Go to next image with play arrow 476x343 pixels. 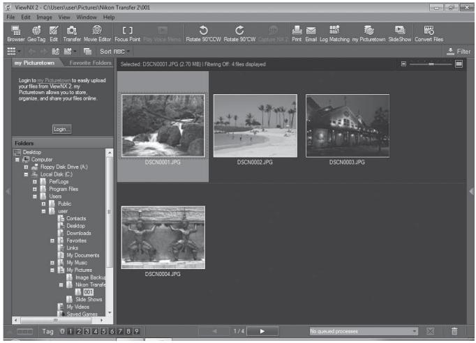(x=262, y=331)
